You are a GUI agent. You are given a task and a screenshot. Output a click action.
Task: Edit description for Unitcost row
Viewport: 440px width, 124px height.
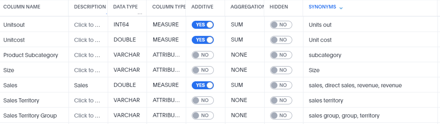click(x=87, y=40)
